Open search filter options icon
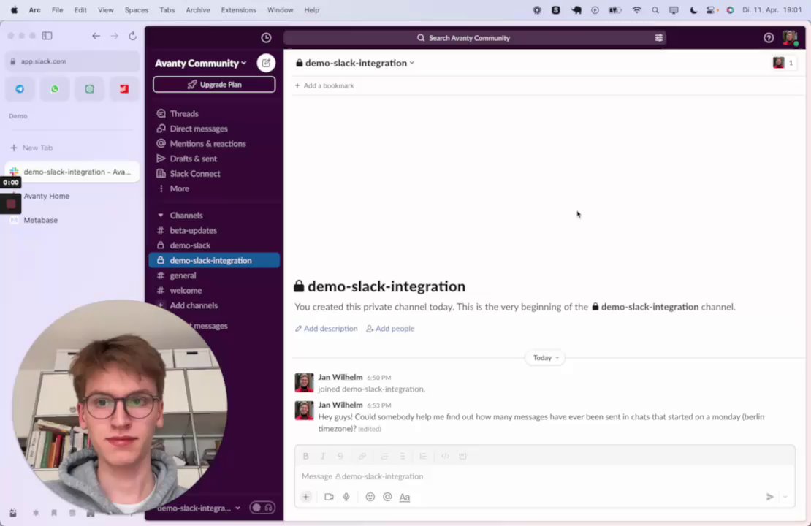The image size is (811, 526). [658, 38]
